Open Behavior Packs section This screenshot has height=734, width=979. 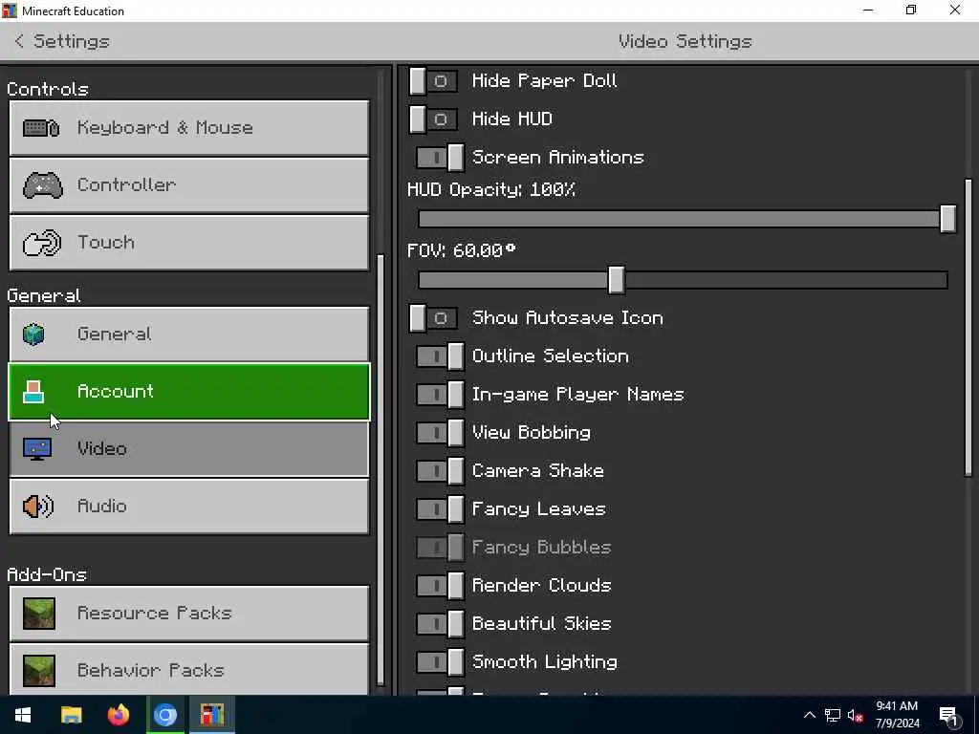click(189, 669)
